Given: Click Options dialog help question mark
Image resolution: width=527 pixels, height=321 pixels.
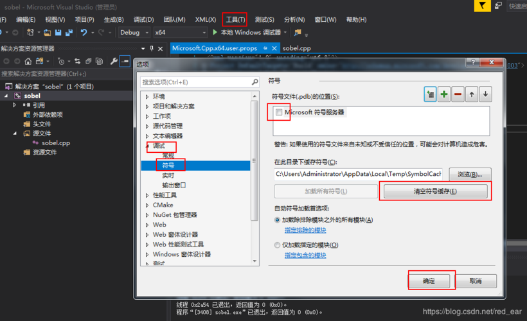Looking at the screenshot, I should [473, 62].
